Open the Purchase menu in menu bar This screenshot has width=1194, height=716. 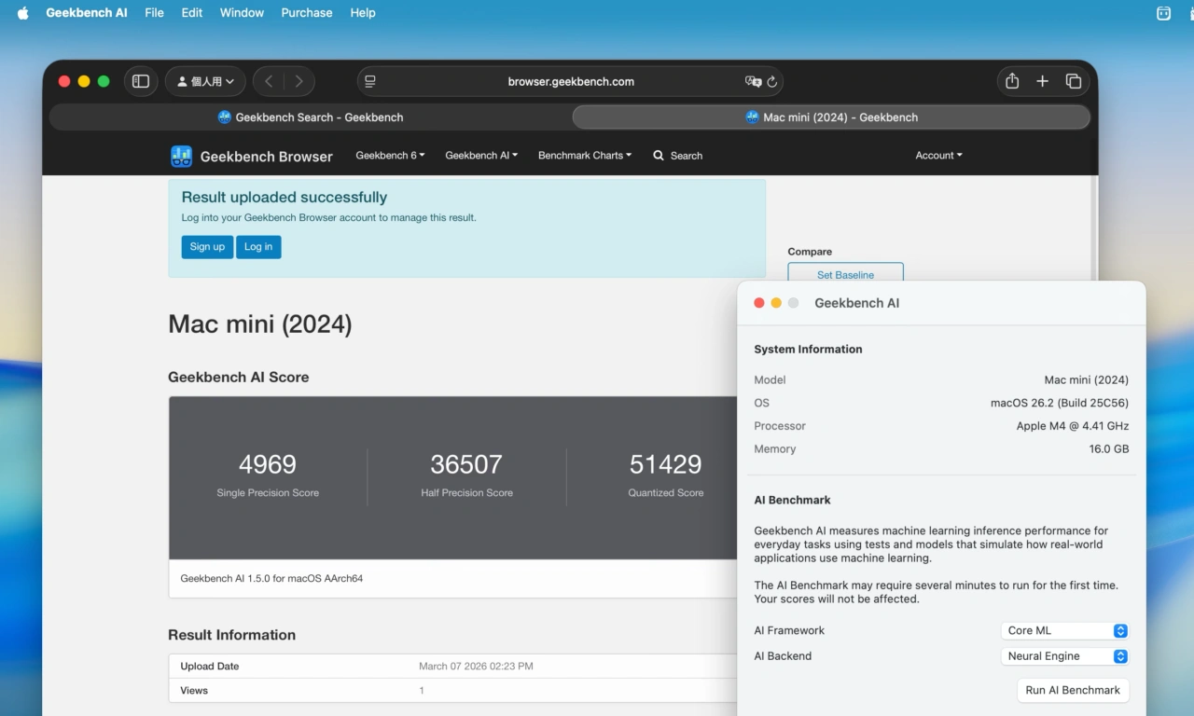point(306,13)
